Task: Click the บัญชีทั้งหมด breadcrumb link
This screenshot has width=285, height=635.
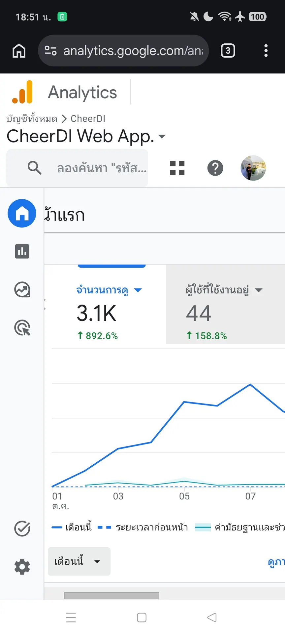Action: point(32,119)
